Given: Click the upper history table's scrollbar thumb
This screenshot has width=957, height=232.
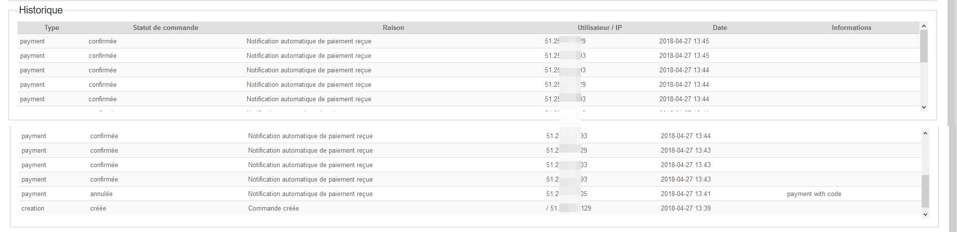Looking at the screenshot, I should (x=924, y=46).
